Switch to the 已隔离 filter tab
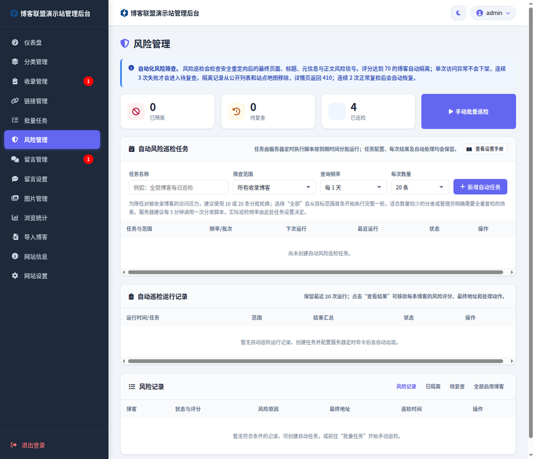Screen dimensions: 534x459 coord(433,387)
